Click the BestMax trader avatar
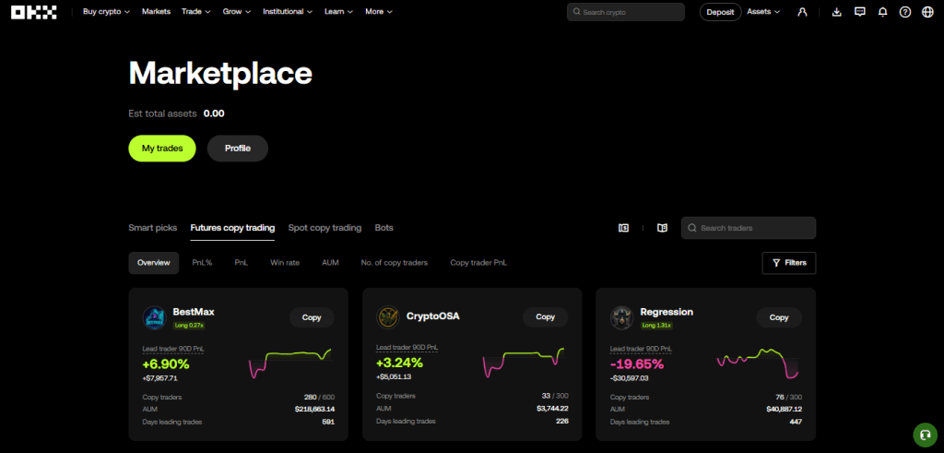 (154, 317)
